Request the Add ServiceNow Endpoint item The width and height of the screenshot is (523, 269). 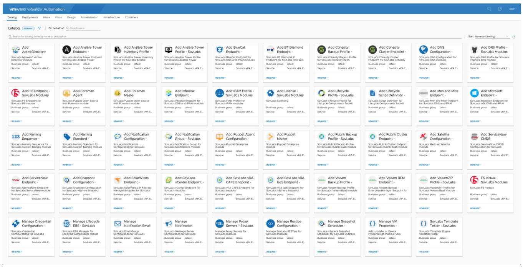[17, 208]
